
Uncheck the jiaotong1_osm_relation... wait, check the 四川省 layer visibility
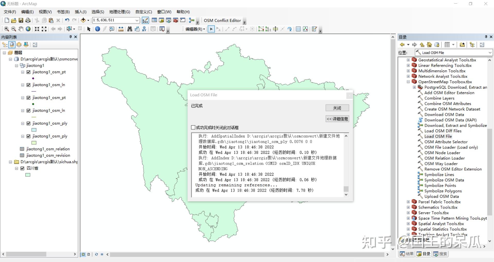22,168
